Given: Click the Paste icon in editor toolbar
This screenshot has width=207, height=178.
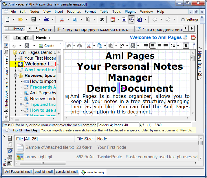Looking at the screenshot, I should tap(111, 46).
